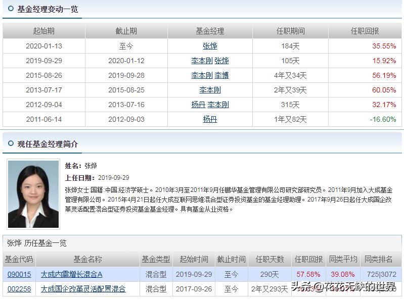Click the 基金名称 column header

tap(87, 260)
